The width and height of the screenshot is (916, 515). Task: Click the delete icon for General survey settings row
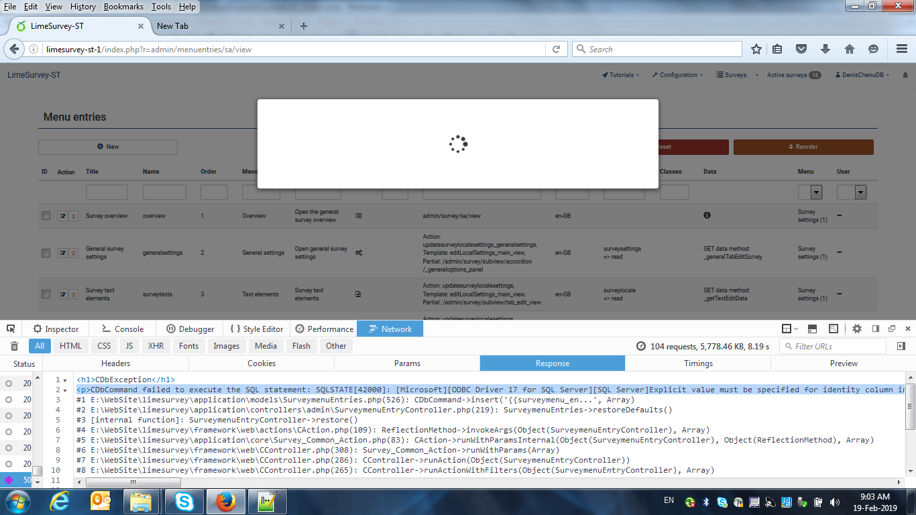point(73,253)
